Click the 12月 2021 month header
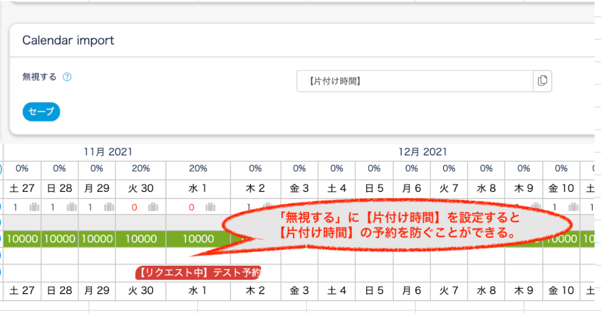 (x=422, y=152)
